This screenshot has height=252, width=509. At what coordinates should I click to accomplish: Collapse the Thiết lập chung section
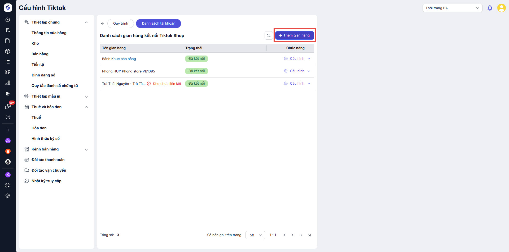(86, 22)
